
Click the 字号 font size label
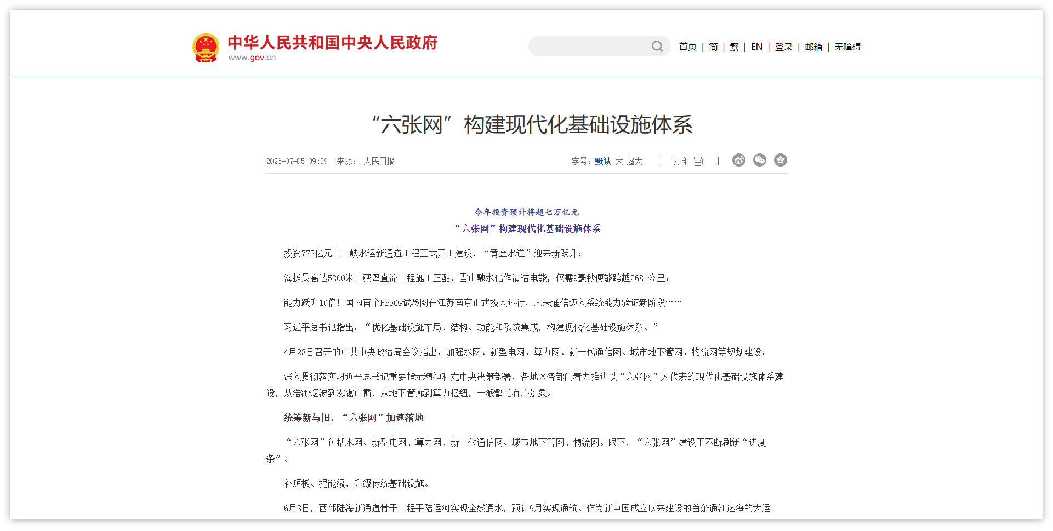pos(582,161)
